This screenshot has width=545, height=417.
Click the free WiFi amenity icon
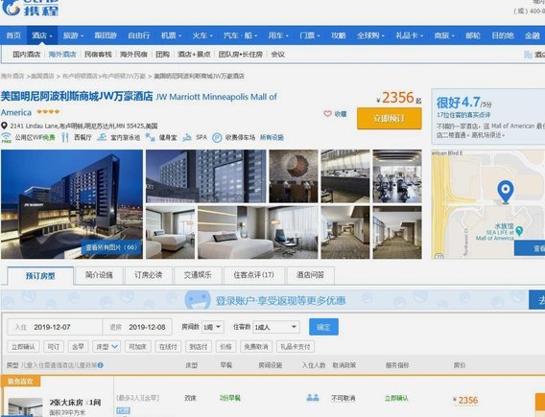pyautogui.click(x=7, y=137)
